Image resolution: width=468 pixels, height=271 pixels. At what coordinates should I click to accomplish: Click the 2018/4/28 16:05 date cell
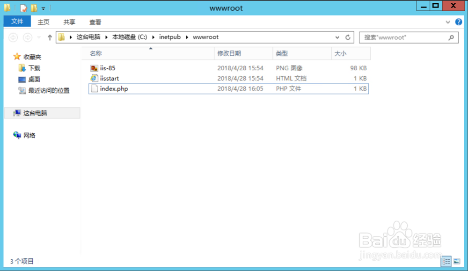click(240, 88)
